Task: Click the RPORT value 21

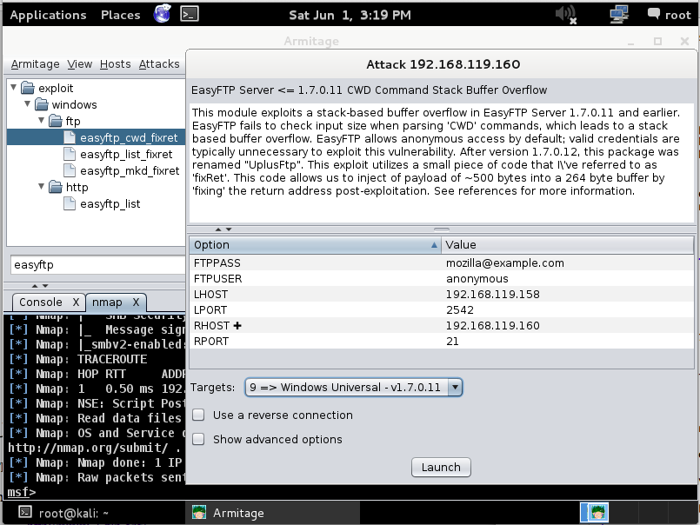Action: pyautogui.click(x=452, y=341)
